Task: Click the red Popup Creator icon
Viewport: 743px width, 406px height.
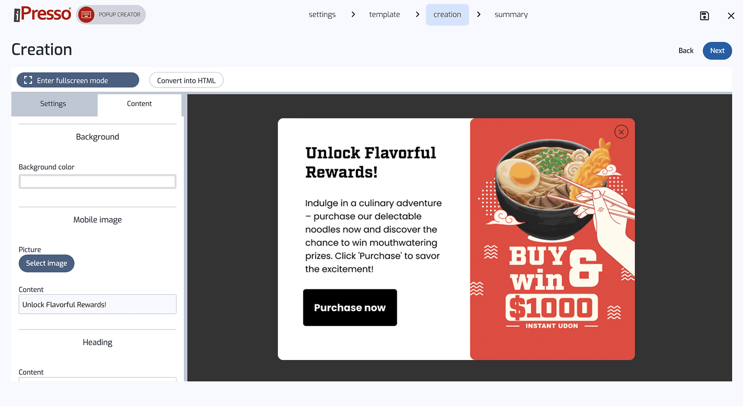Action: tap(86, 15)
